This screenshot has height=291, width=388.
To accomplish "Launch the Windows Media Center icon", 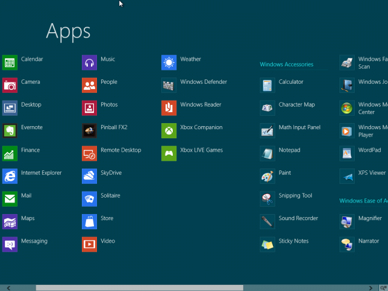I will click(x=347, y=108).
